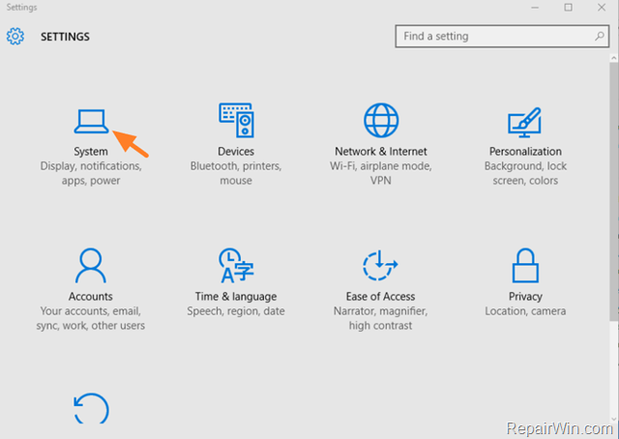Click the Devices label
The width and height of the screenshot is (619, 439).
click(x=236, y=152)
